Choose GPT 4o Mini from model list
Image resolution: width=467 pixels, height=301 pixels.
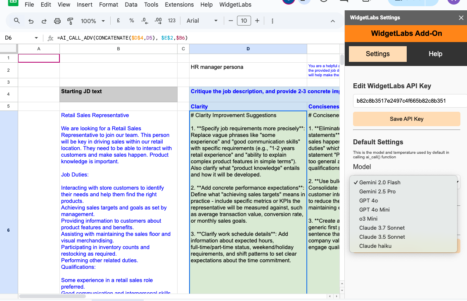[403, 210]
